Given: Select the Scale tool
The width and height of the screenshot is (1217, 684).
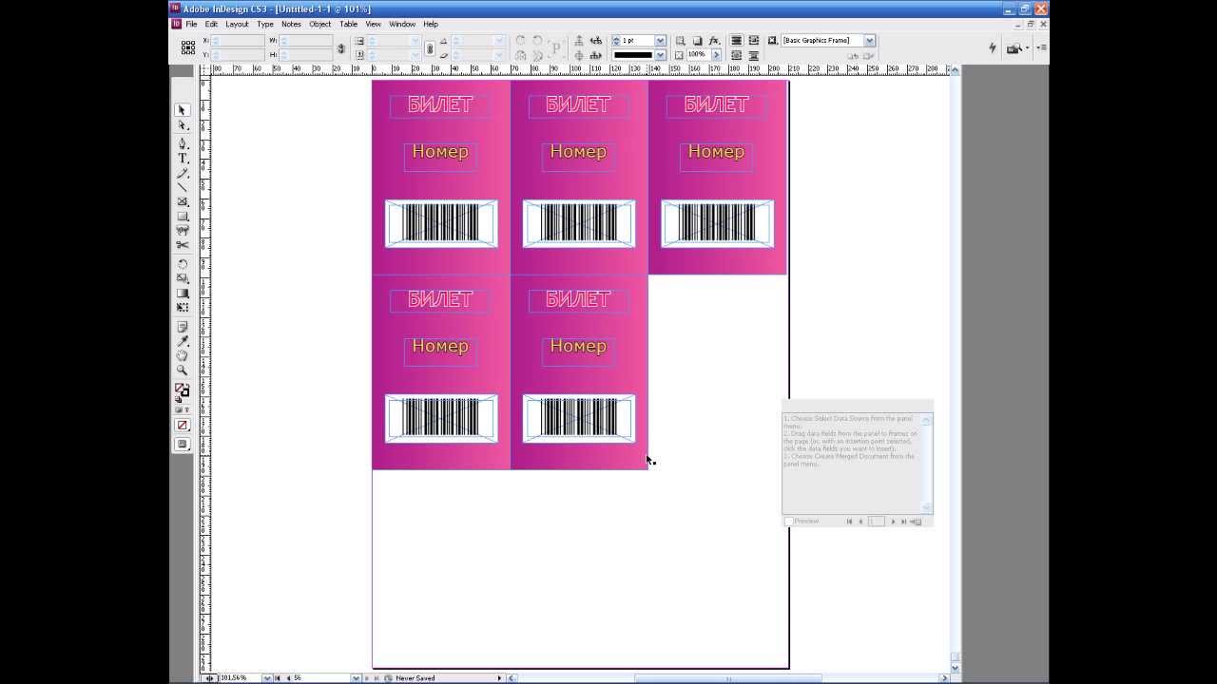Looking at the screenshot, I should [x=182, y=278].
